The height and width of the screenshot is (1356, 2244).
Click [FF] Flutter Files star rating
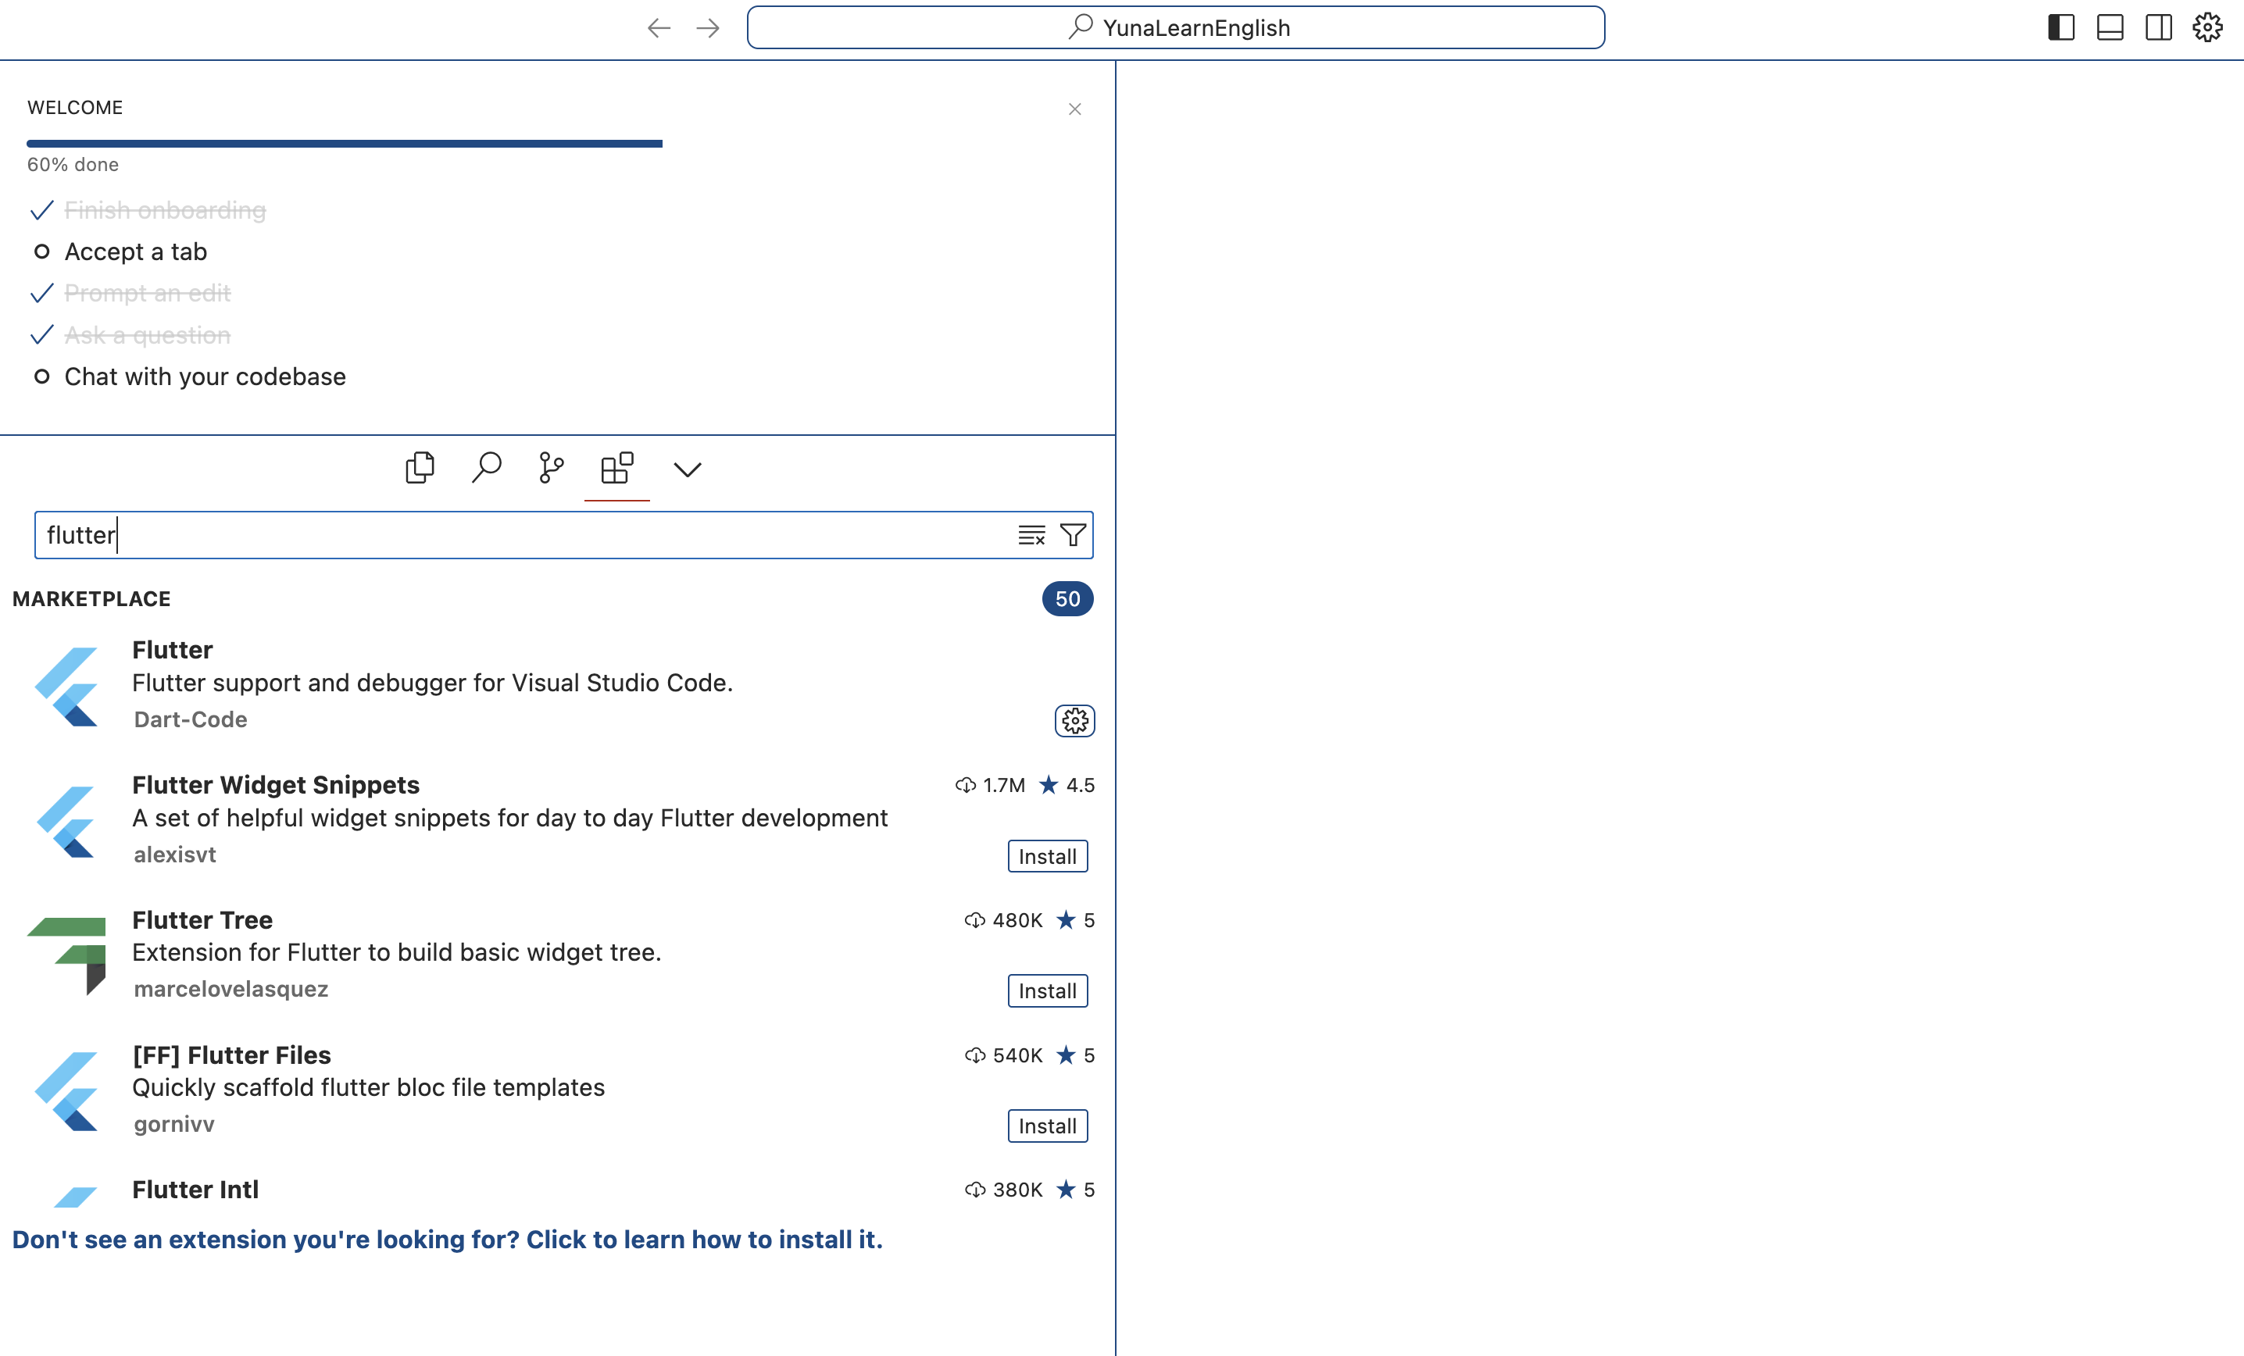[1076, 1054]
